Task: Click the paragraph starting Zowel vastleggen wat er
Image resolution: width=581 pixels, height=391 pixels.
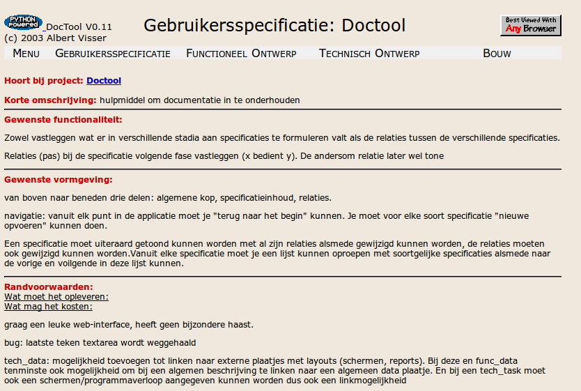Action: [282, 138]
